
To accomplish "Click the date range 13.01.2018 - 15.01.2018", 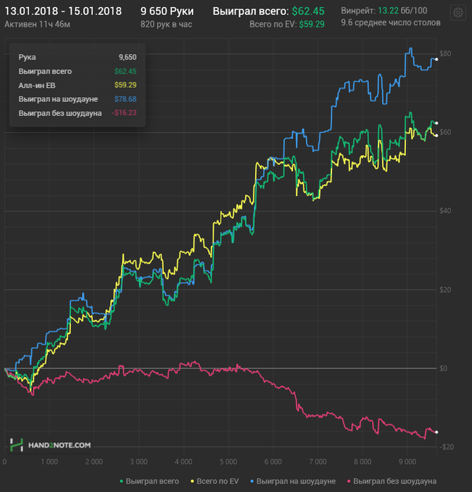I will pyautogui.click(x=63, y=11).
